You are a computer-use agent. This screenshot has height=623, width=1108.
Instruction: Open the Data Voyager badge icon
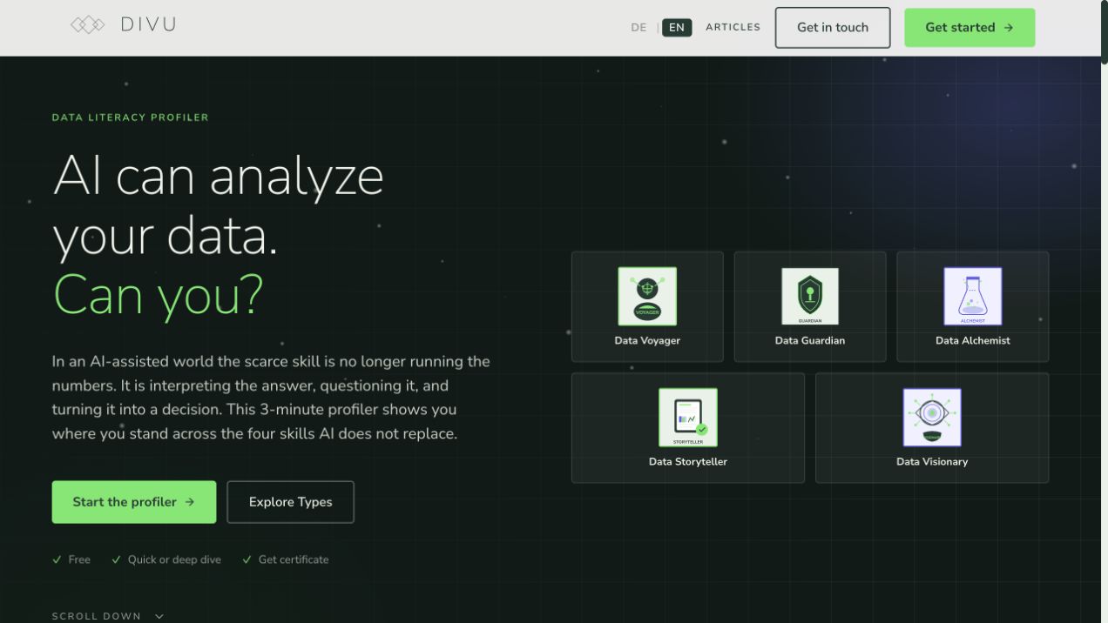pos(647,297)
